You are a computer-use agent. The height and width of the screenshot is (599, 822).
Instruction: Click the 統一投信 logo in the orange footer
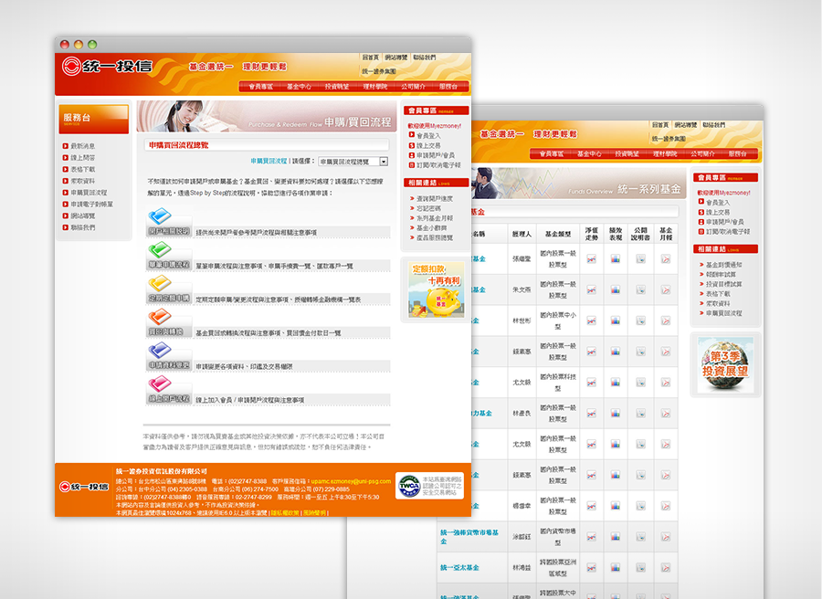tap(84, 487)
